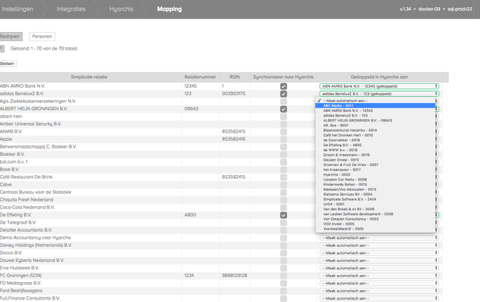This screenshot has width=480, height=302.
Task: Uncheck sync for De Efteling B.V.
Action: click(x=283, y=215)
